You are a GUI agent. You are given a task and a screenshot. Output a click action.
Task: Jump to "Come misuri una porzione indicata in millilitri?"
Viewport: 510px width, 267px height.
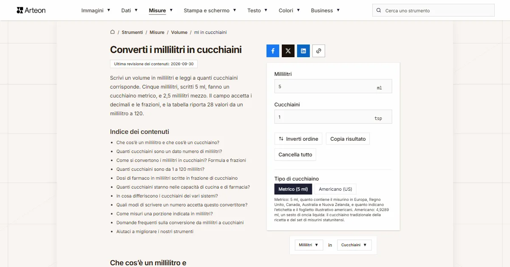[164, 214]
